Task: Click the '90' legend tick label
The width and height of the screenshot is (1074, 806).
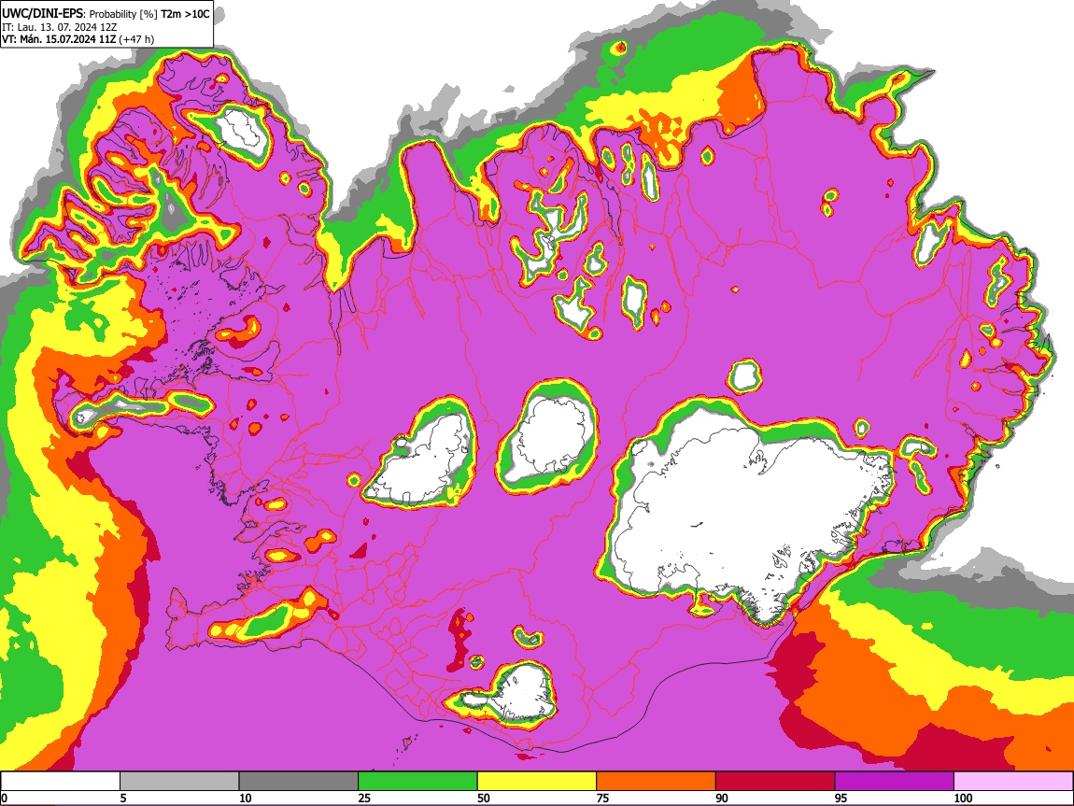Action: [x=722, y=798]
